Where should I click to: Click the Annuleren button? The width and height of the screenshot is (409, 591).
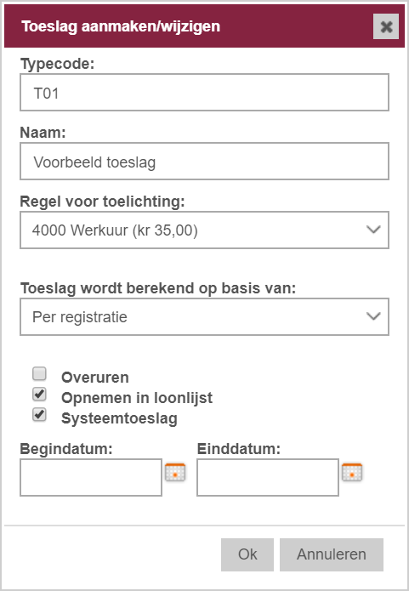[332, 554]
